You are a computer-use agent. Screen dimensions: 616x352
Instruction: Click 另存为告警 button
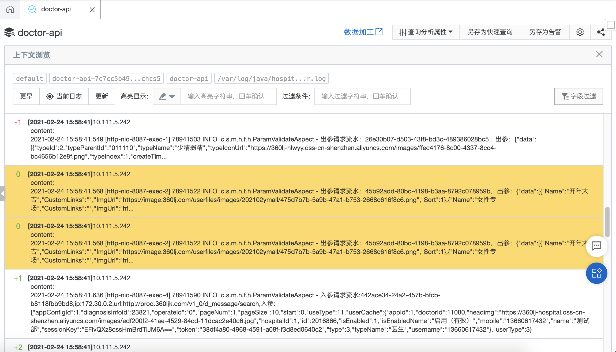point(545,32)
